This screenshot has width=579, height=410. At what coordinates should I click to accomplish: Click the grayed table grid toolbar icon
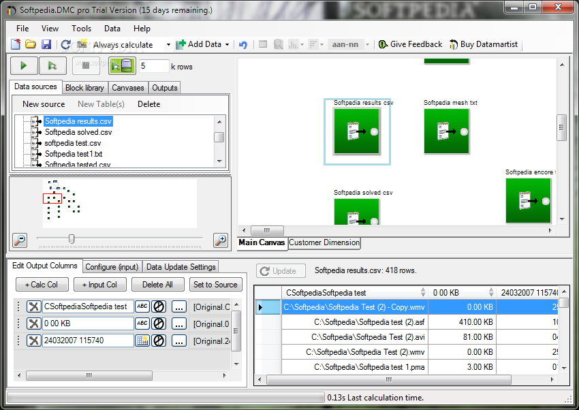(263, 45)
